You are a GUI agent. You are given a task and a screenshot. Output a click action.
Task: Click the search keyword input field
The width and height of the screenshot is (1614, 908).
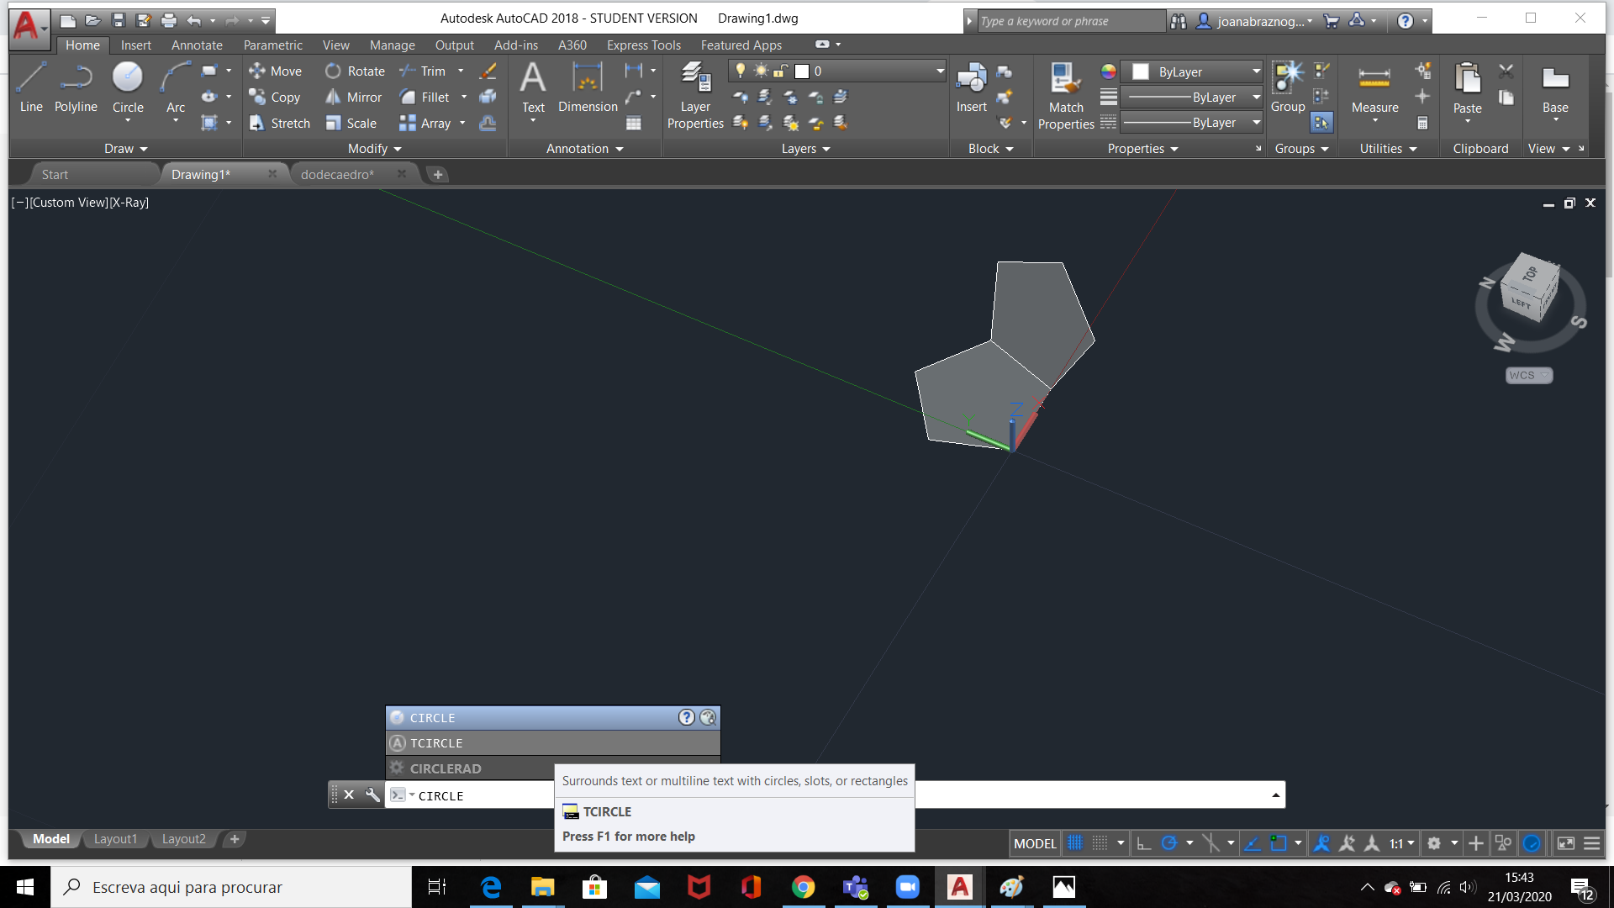(1070, 21)
